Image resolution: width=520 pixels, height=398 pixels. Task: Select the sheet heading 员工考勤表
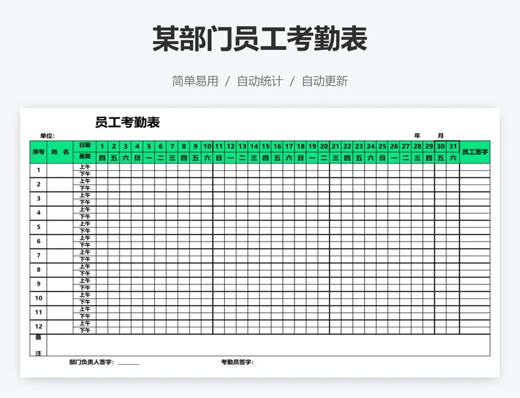click(127, 122)
